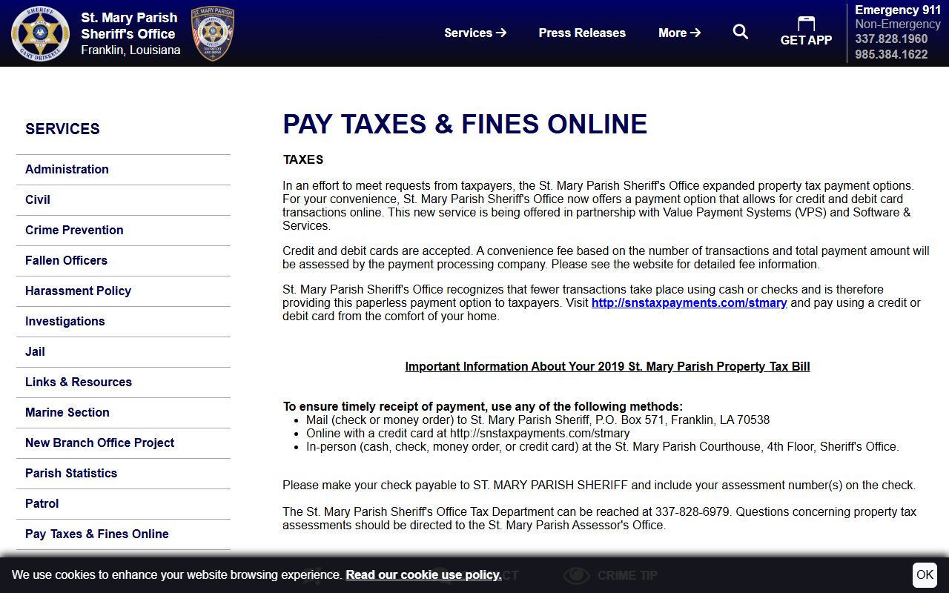The width and height of the screenshot is (949, 593).
Task: Select Pay Taxes & Fines Online sidebar item
Action: [123, 534]
